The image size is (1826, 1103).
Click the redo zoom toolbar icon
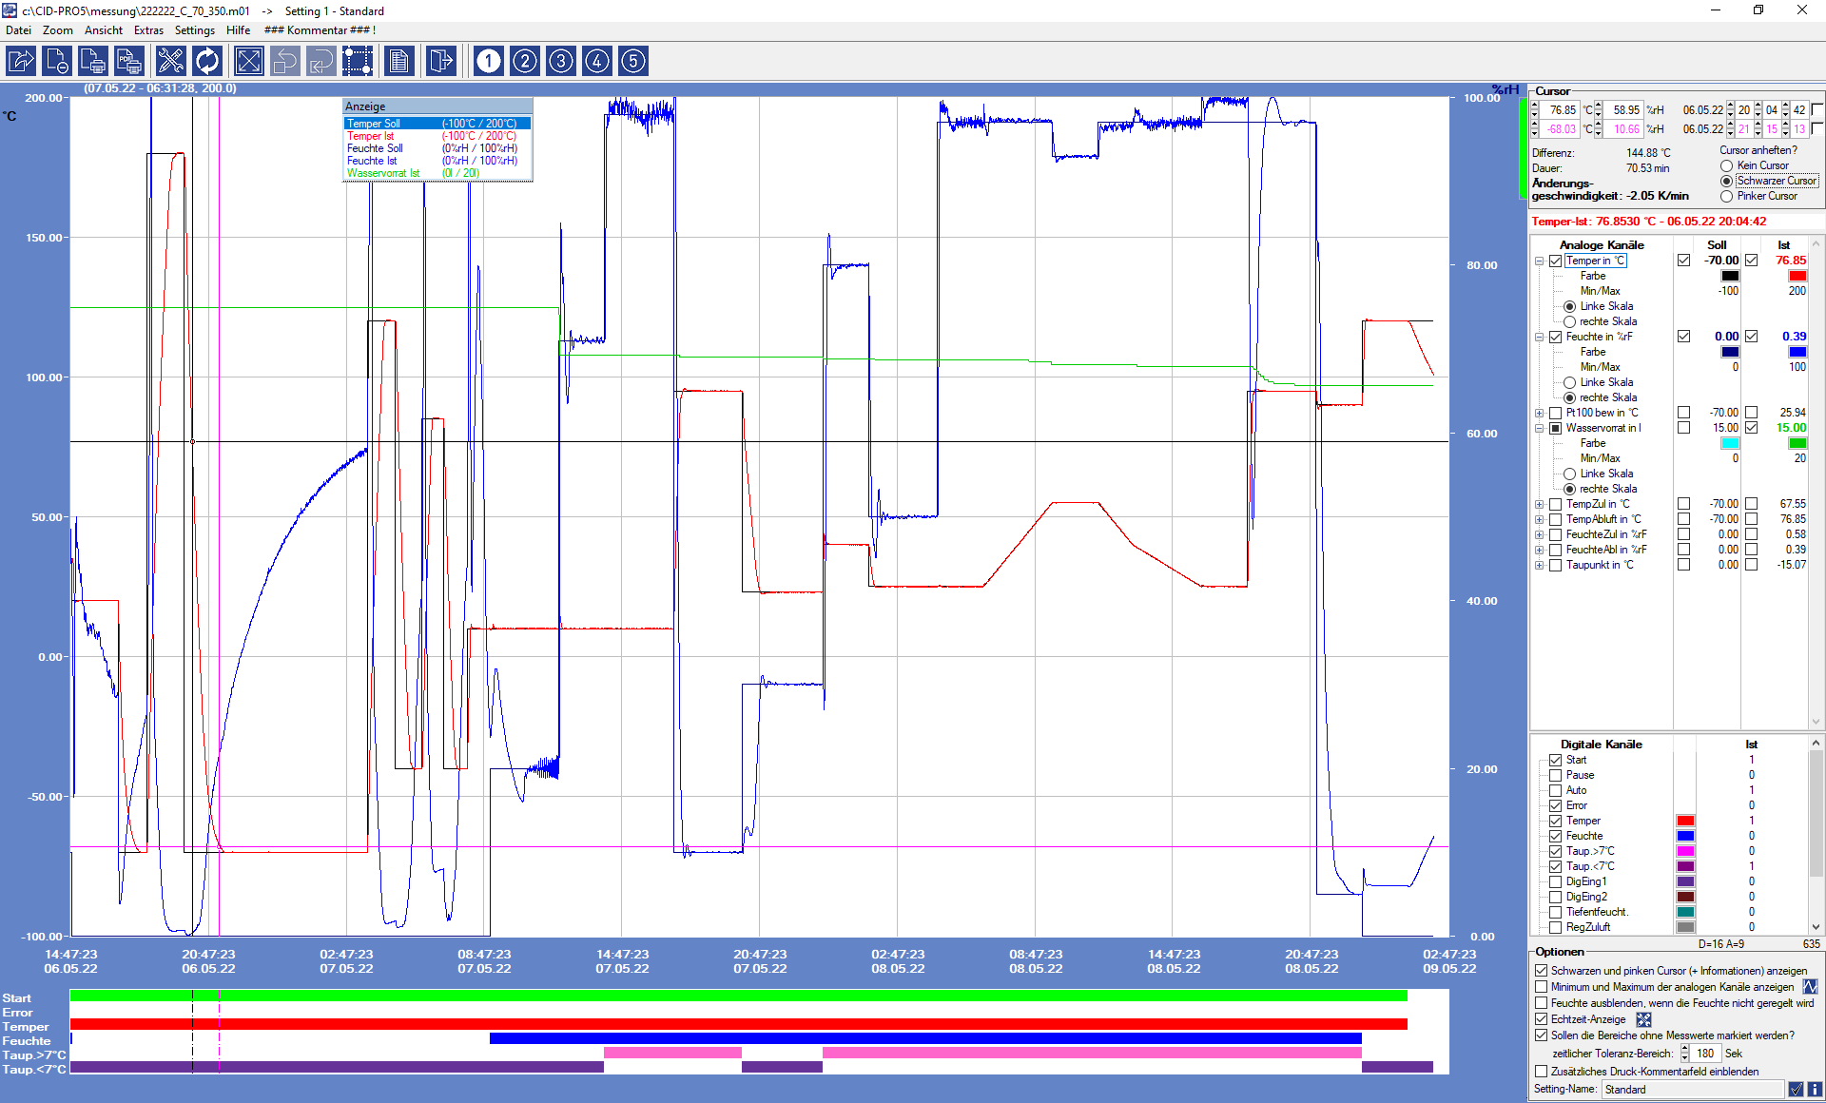tap(321, 62)
